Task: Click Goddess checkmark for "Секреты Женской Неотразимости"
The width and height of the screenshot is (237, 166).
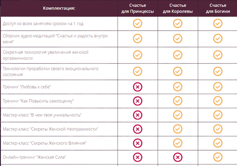Action: 218,129
